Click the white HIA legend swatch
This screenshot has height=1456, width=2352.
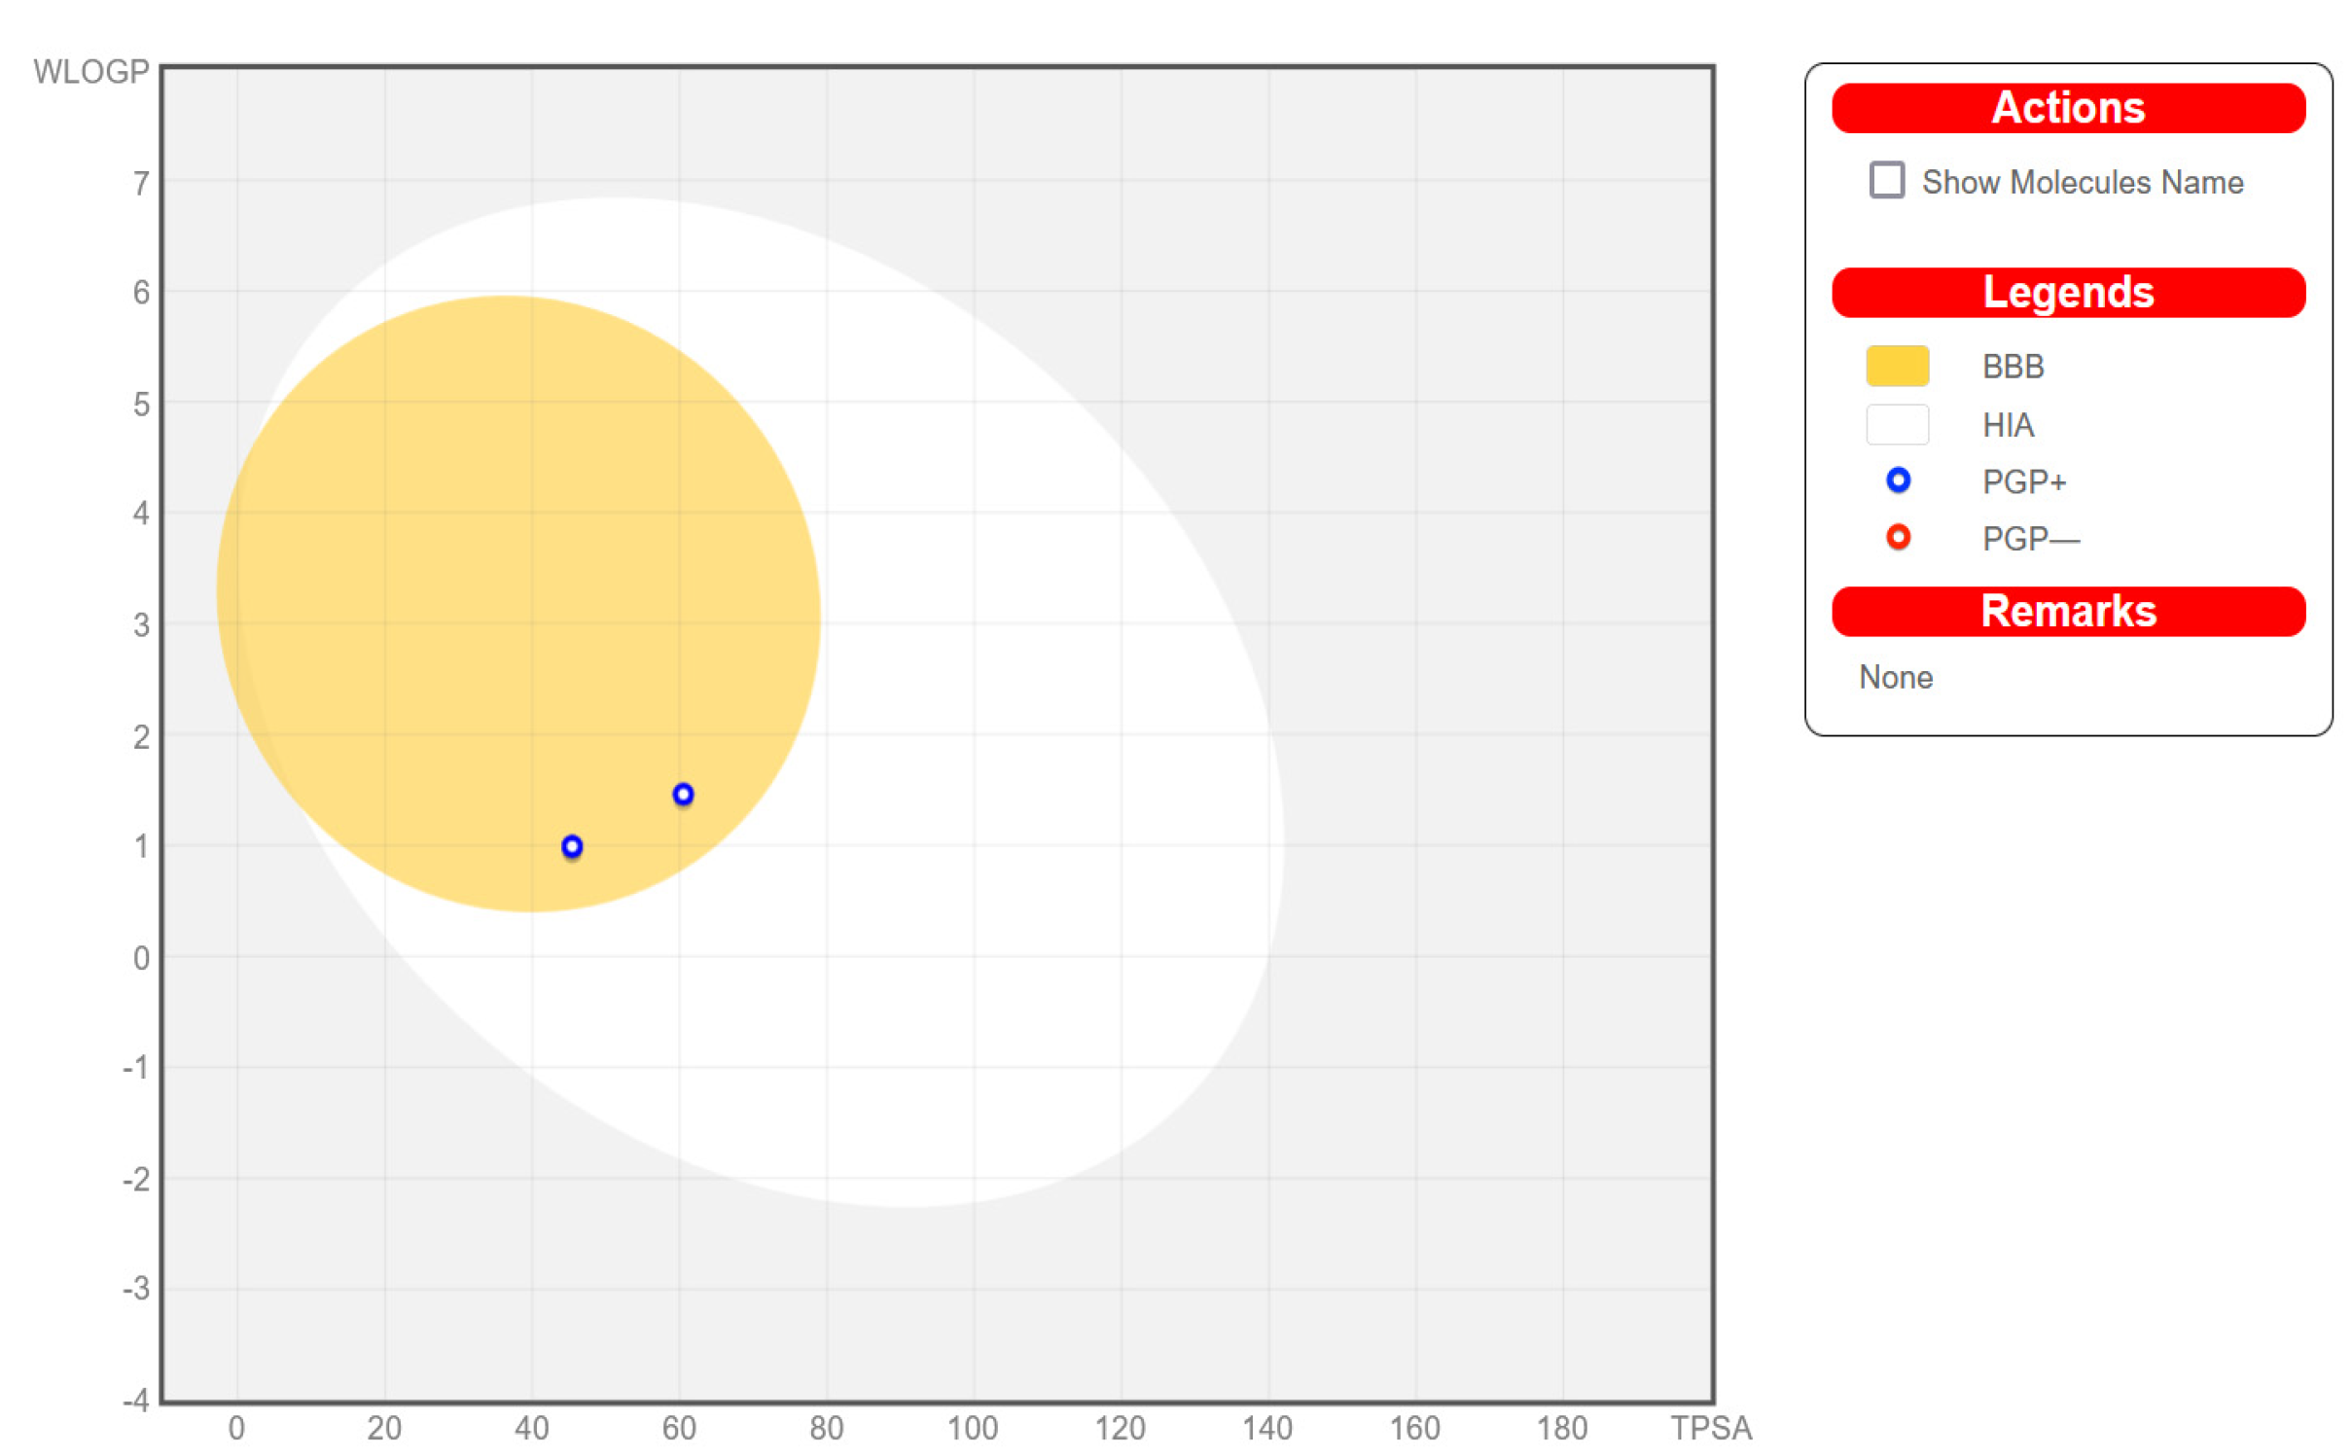pyautogui.click(x=1897, y=424)
